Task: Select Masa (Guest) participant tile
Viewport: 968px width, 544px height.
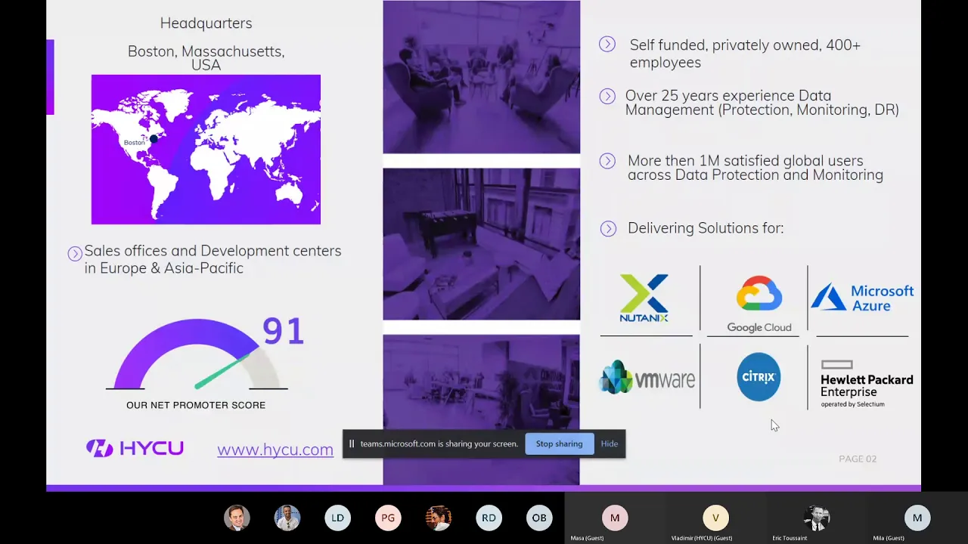Action: click(615, 518)
